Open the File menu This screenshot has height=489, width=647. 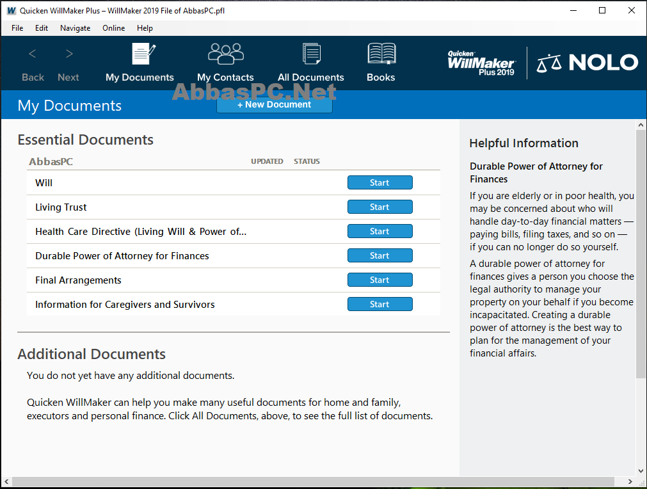click(17, 28)
